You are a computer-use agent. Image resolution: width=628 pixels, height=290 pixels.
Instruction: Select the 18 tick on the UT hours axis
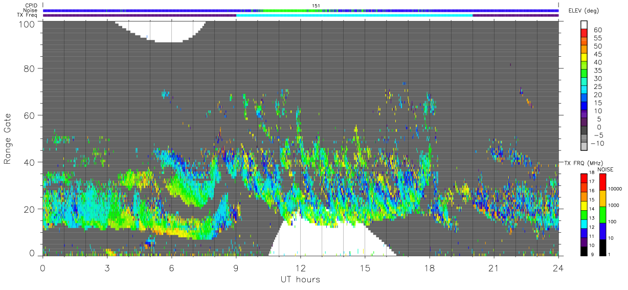[x=429, y=267]
